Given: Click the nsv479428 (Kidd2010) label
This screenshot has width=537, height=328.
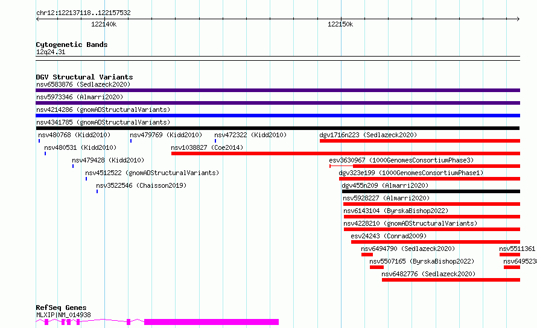Looking at the screenshot, I should pos(108,160).
